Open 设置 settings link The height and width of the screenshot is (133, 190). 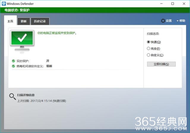169,21
